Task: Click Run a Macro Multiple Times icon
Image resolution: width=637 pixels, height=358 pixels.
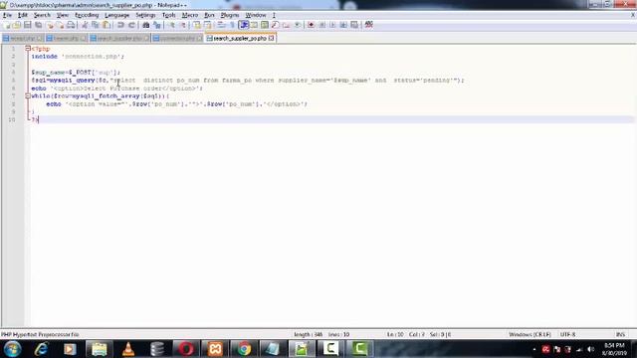Action: (343, 25)
